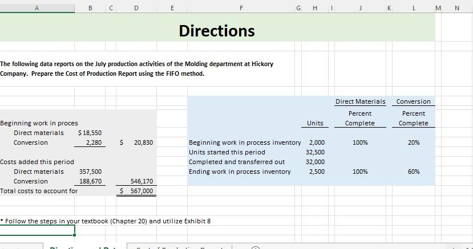
Task: Click the $18,550 direct materials value
Action: click(x=90, y=133)
